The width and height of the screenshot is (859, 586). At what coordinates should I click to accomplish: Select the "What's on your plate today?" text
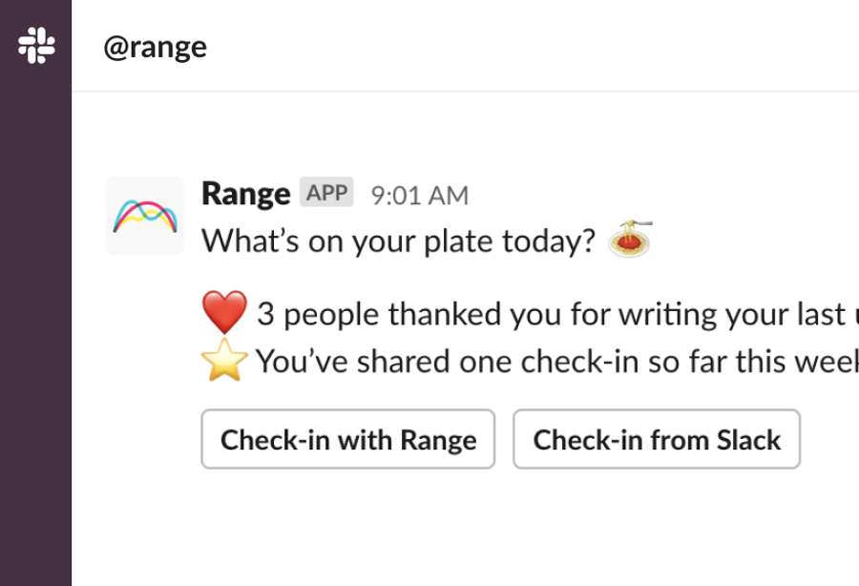click(398, 241)
